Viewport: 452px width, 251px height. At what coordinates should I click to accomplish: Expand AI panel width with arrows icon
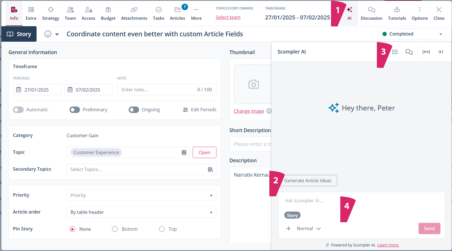click(426, 52)
